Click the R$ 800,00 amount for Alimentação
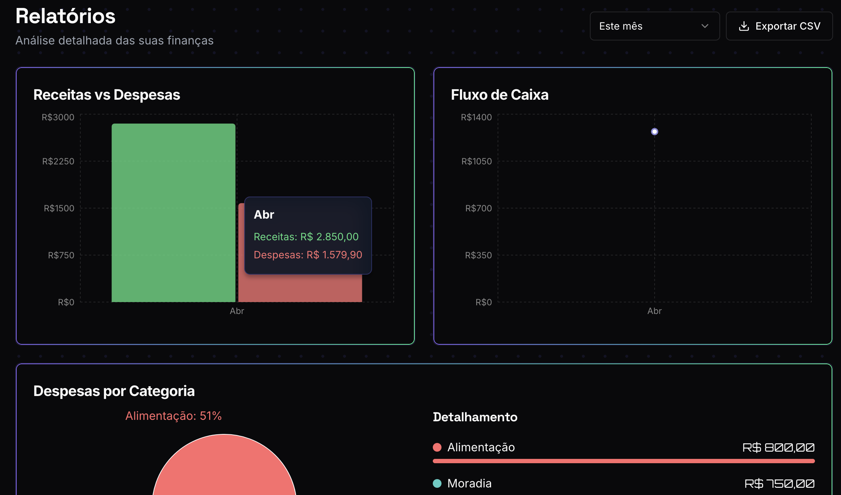This screenshot has height=495, width=841. point(778,448)
